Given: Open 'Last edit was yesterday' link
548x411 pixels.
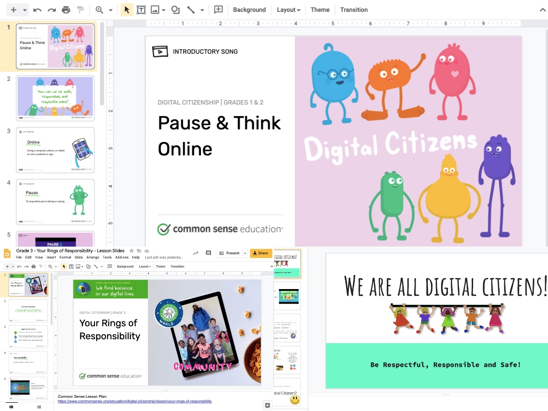Looking at the screenshot, I should pyautogui.click(x=164, y=258).
